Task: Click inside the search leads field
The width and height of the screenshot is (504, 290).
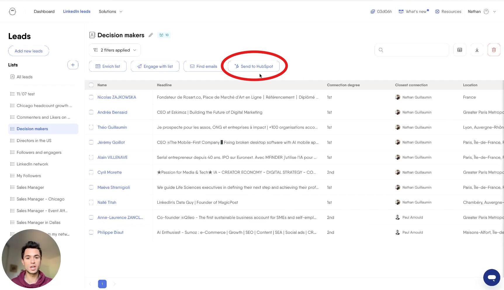Action: 412,50
